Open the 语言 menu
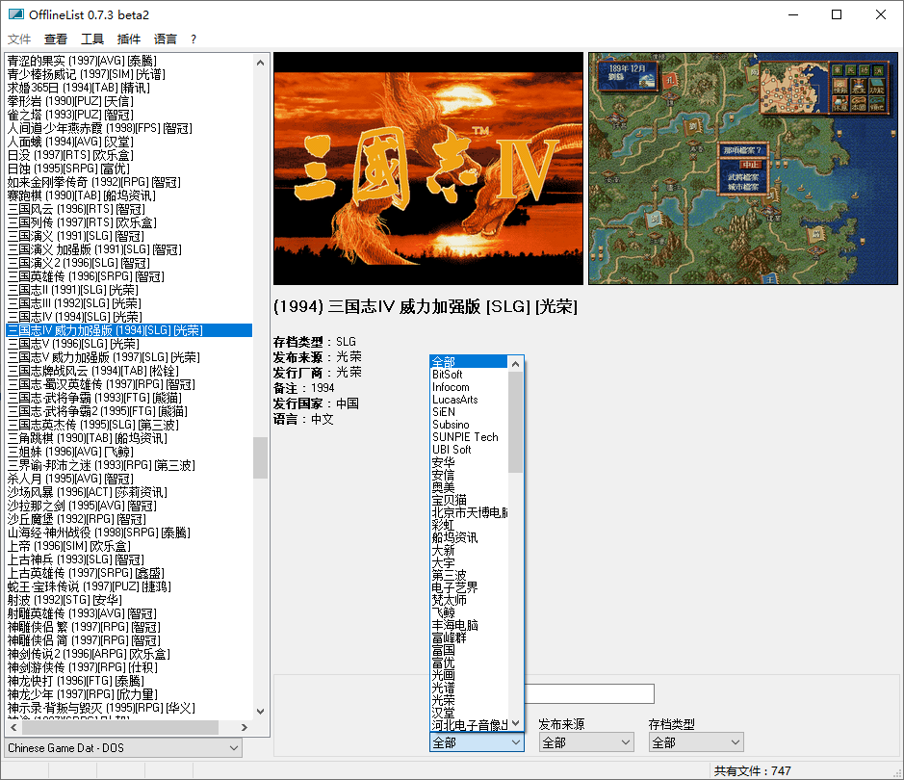 tap(165, 39)
